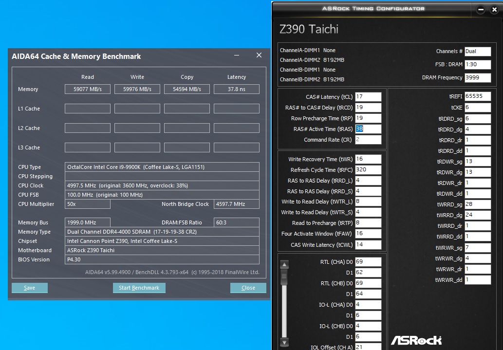503x350 pixels.
Task: Click the Memory Type DDR4-4000 value
Action: tap(162, 232)
